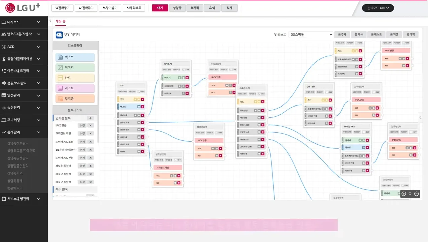This screenshot has width=428, height=242.
Task: Open 상담톡그룹/자동멘트 submenu item
Action: (x=21, y=151)
